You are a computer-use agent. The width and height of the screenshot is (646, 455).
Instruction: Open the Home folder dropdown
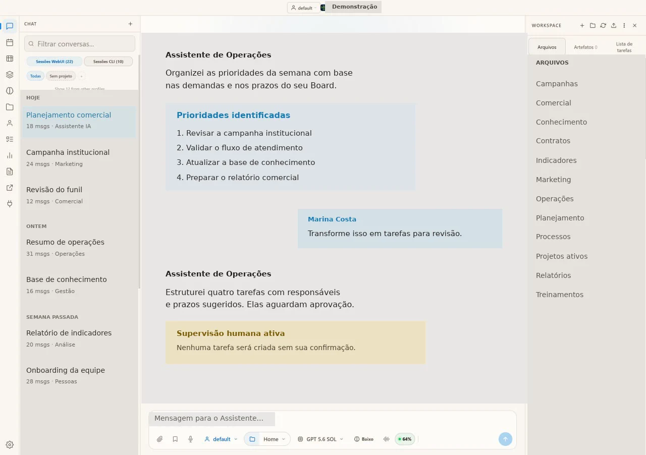267,439
